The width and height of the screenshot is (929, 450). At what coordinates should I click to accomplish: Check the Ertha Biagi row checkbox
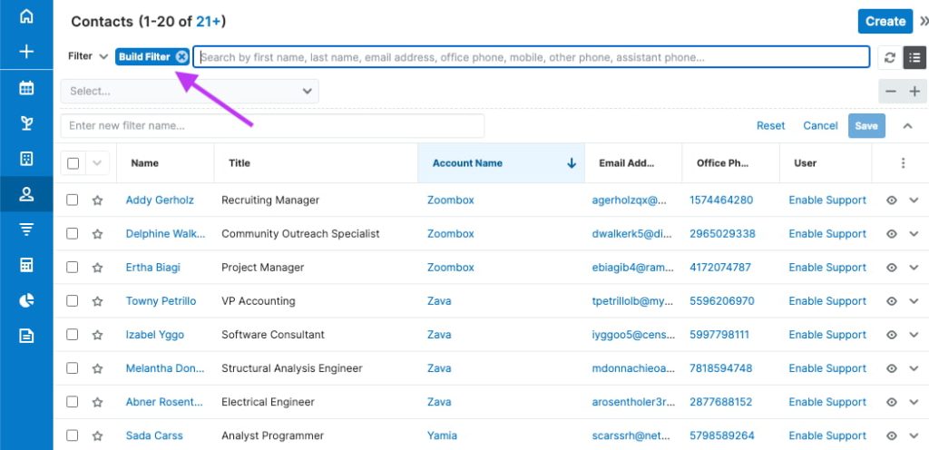pyautogui.click(x=73, y=268)
